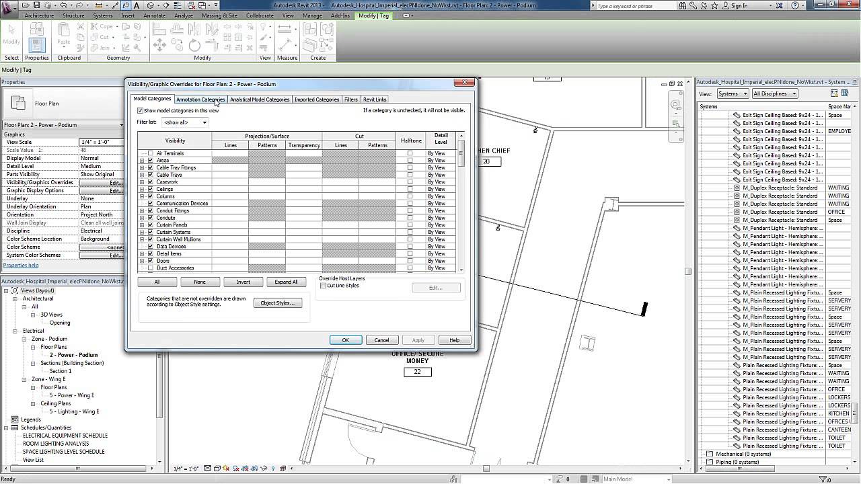Screen dimensions: 861x484
Task: Click the Detail Level icon in view control bar
Action: coord(208,469)
